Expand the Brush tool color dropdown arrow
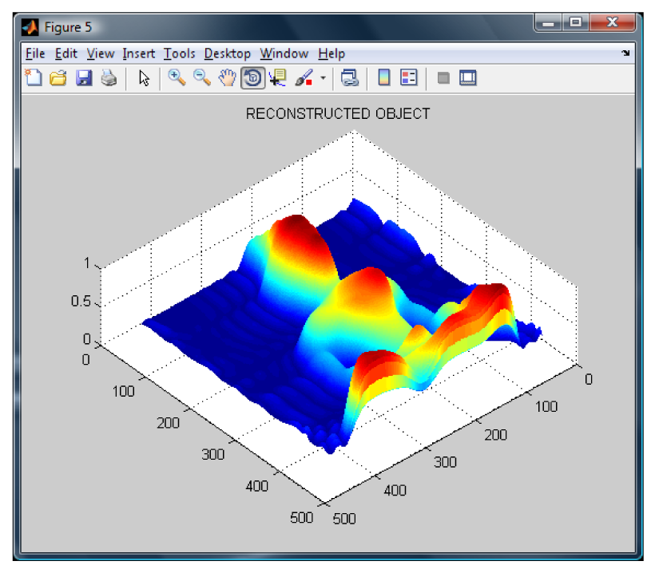This screenshot has height=573, width=655. [323, 78]
